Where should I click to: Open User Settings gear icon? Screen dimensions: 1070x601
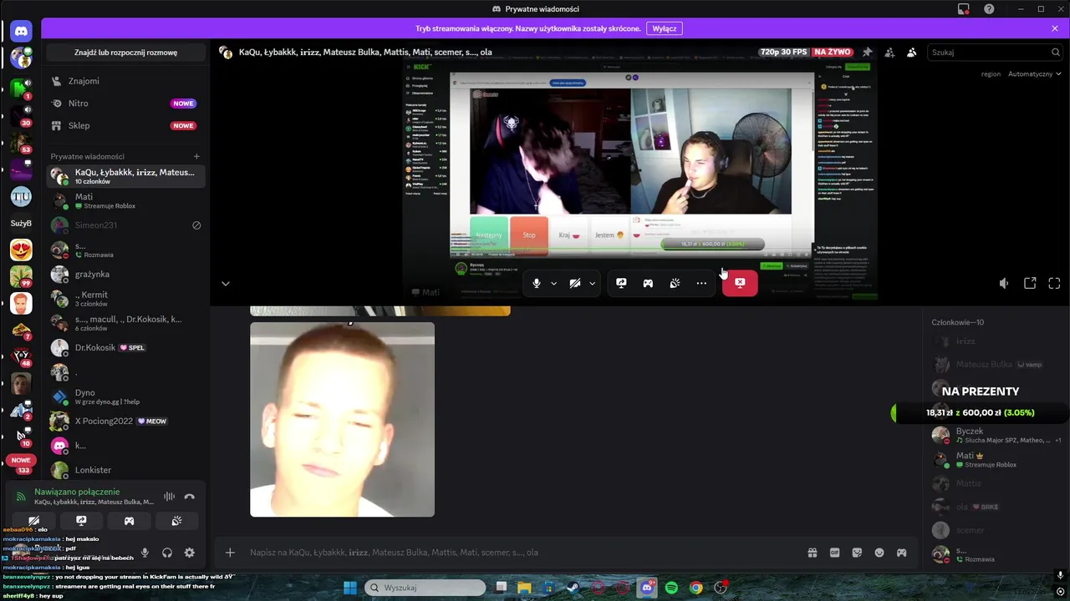click(x=190, y=553)
